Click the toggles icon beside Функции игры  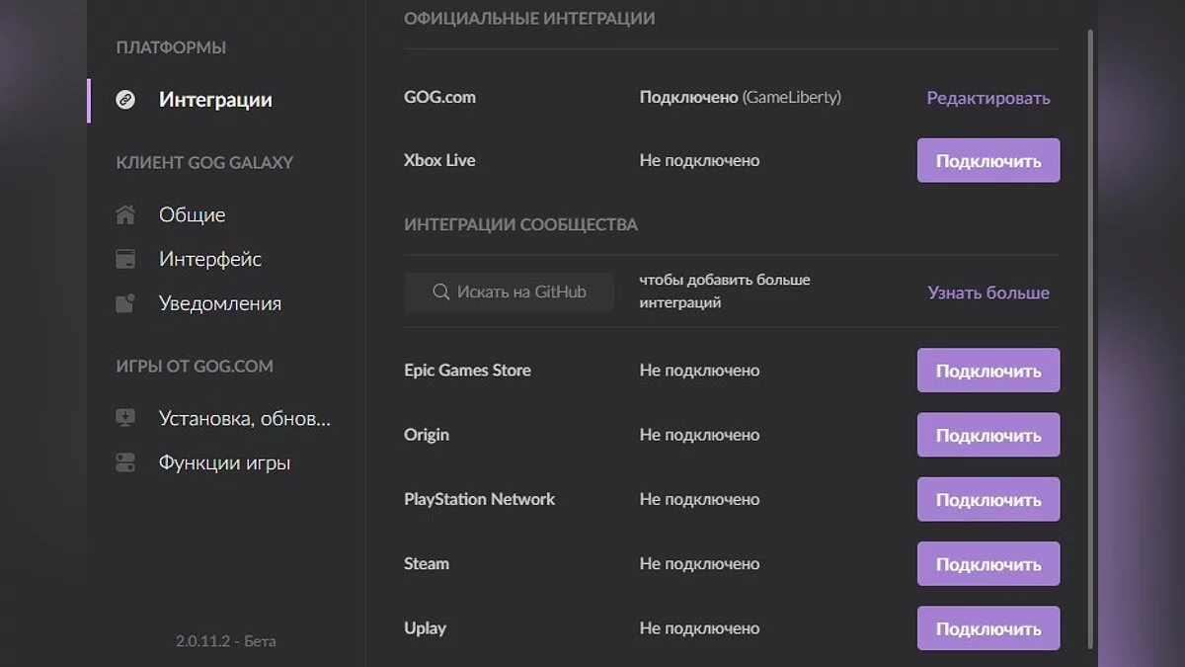click(125, 462)
